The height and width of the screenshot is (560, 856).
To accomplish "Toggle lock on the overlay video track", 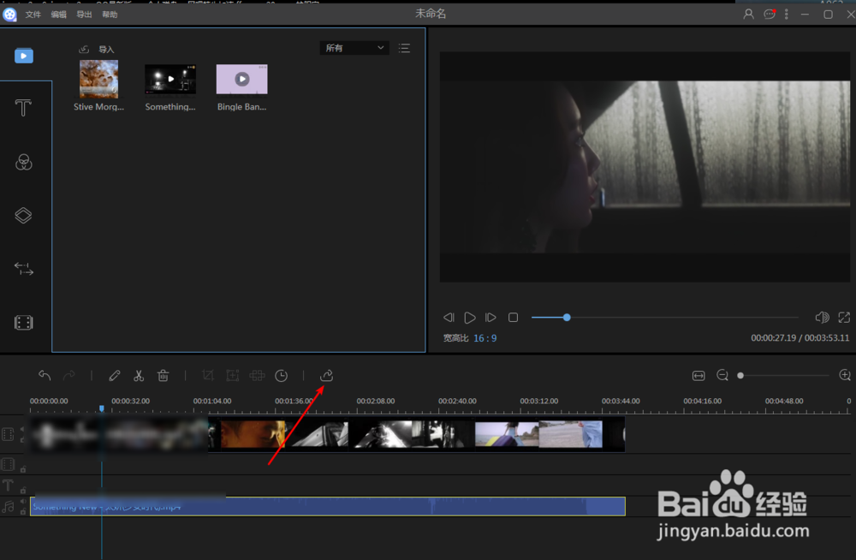I will pyautogui.click(x=23, y=468).
